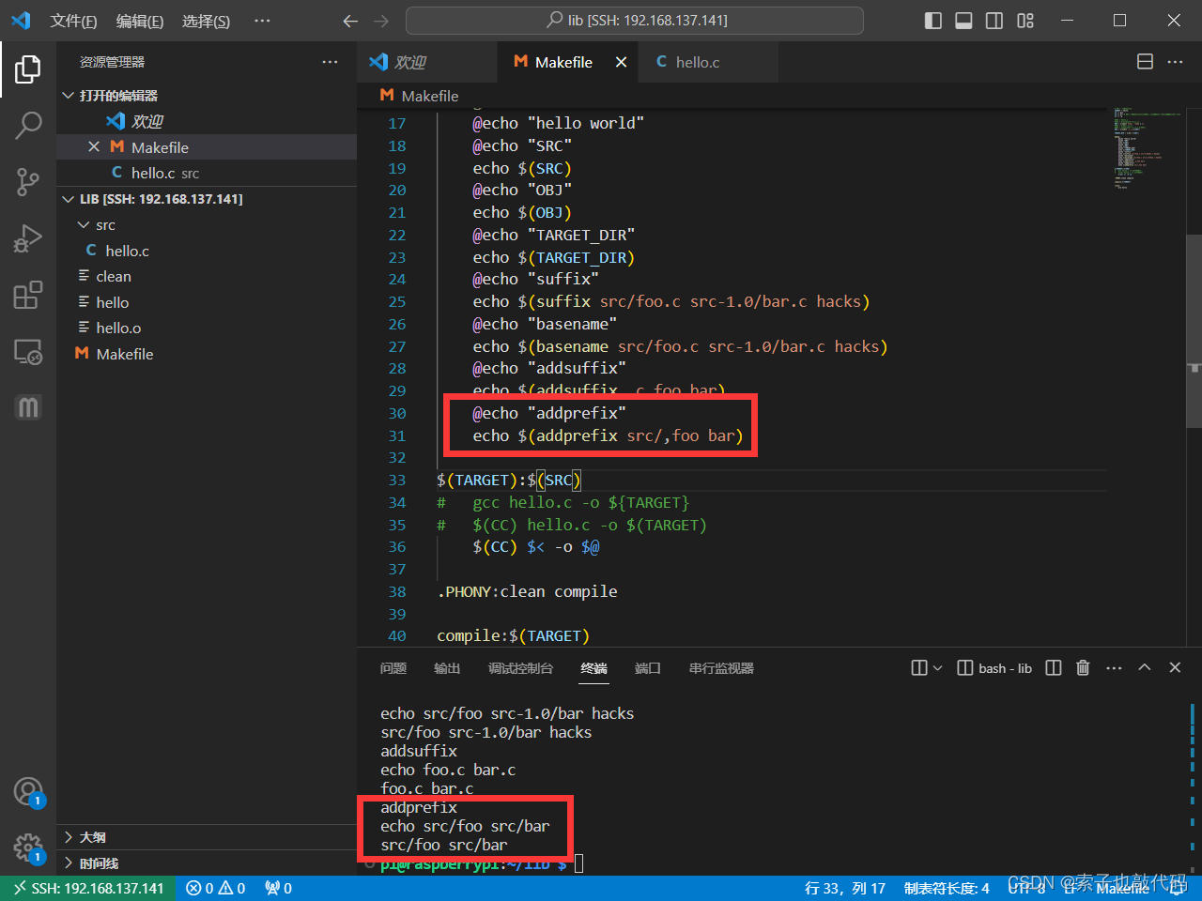Click the editor vertical scrollbar

[1194, 330]
